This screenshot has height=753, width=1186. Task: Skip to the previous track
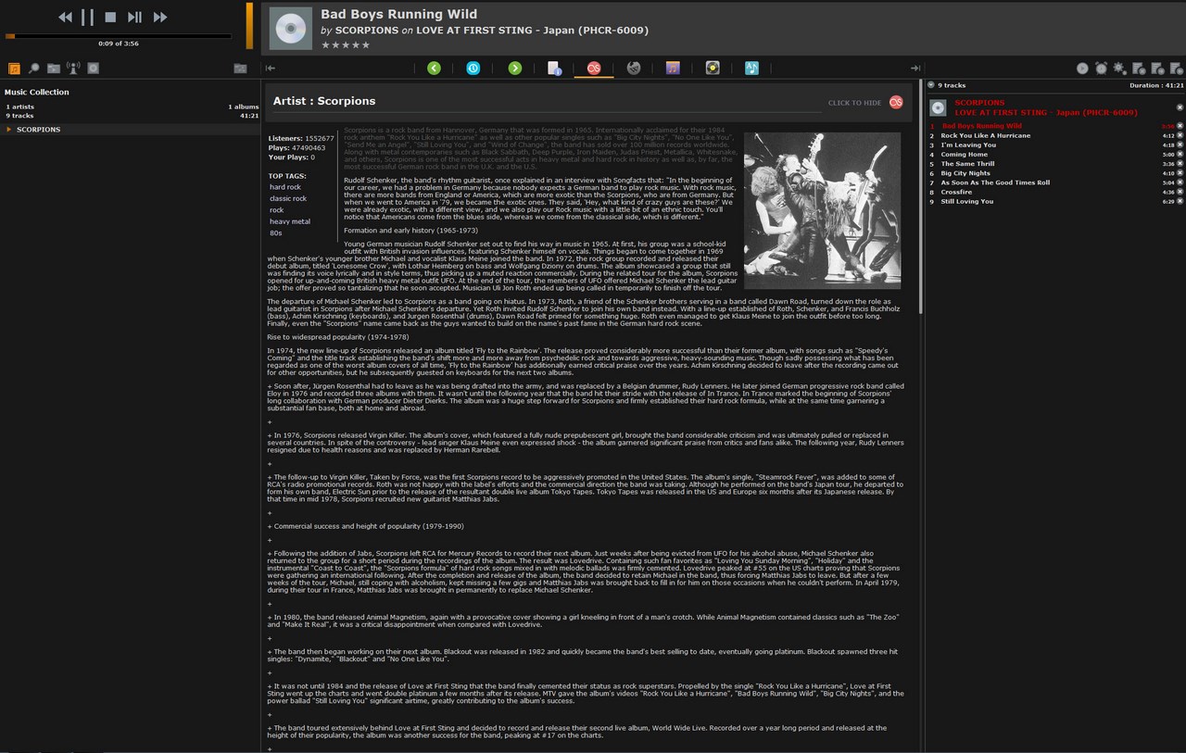(x=65, y=17)
